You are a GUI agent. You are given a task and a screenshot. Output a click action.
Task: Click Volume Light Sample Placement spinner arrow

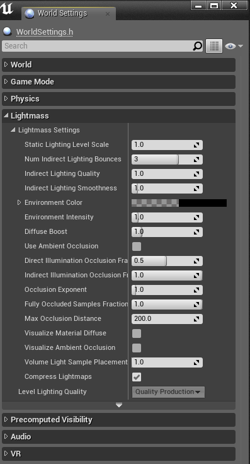point(196,362)
